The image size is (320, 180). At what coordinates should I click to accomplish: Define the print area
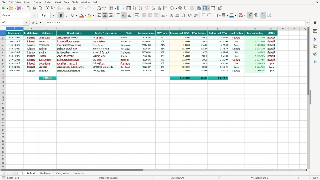coord(199,8)
